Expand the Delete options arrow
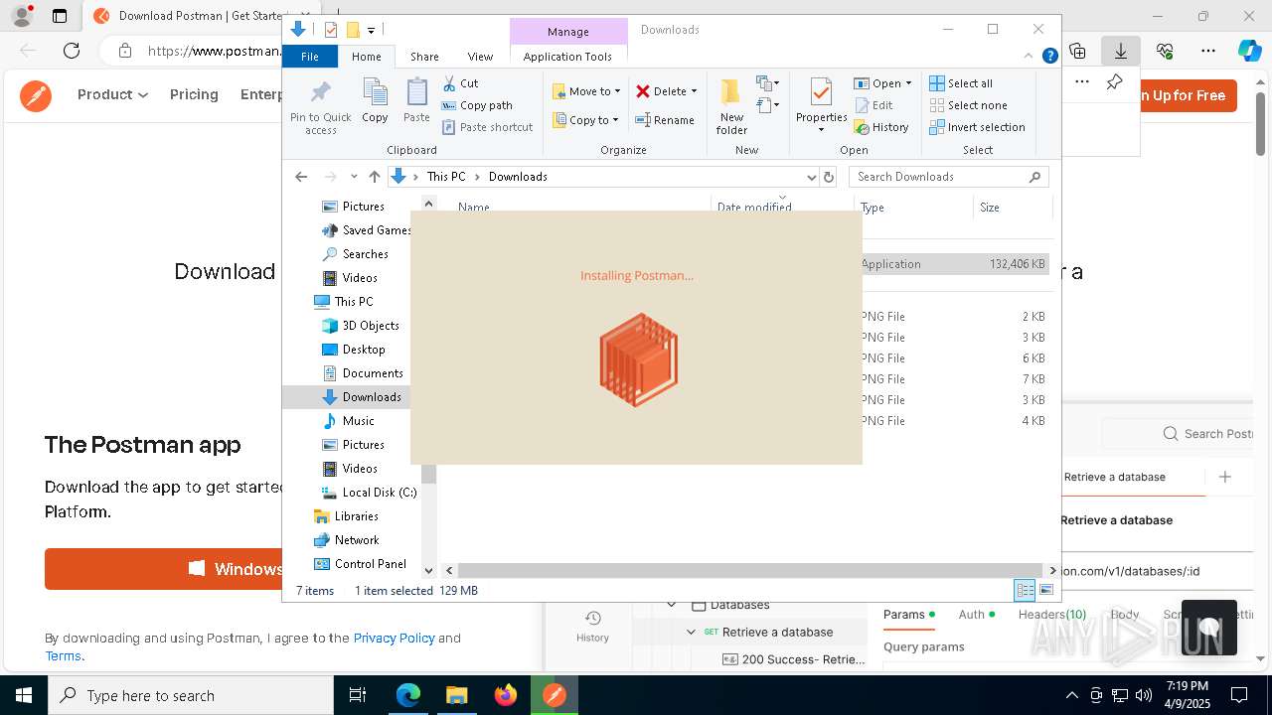This screenshot has height=715, width=1272. [694, 91]
